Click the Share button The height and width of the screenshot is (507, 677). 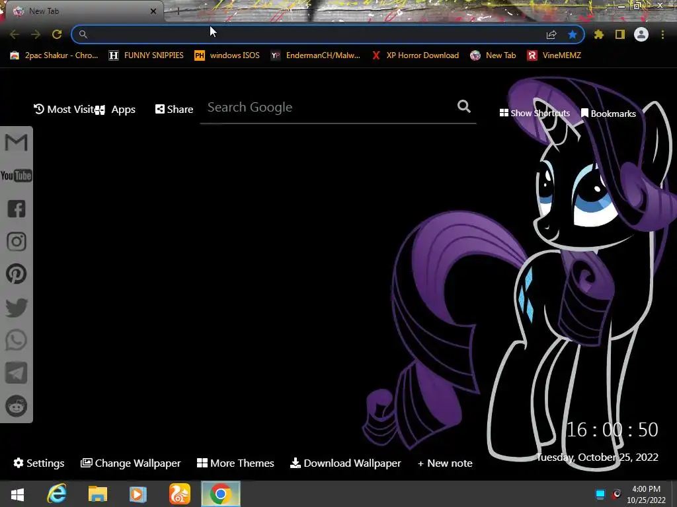click(174, 110)
